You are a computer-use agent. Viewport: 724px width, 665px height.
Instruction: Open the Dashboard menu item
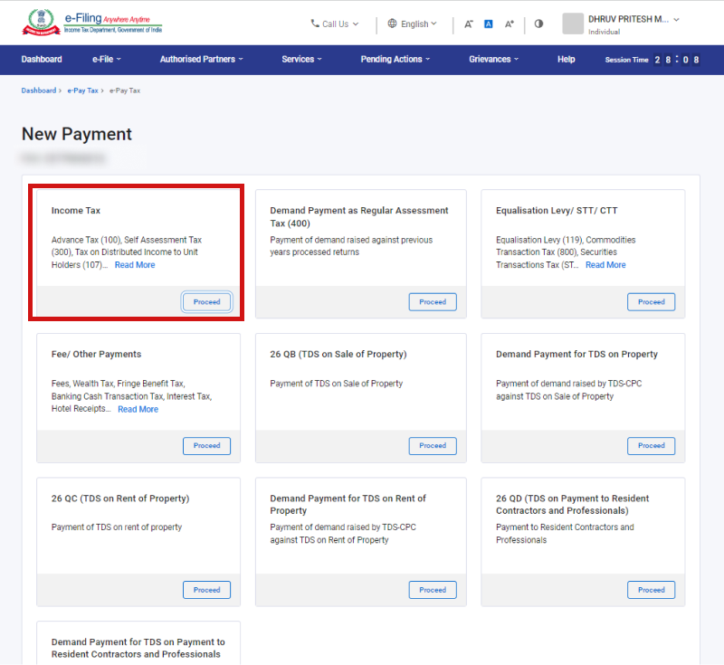[42, 59]
